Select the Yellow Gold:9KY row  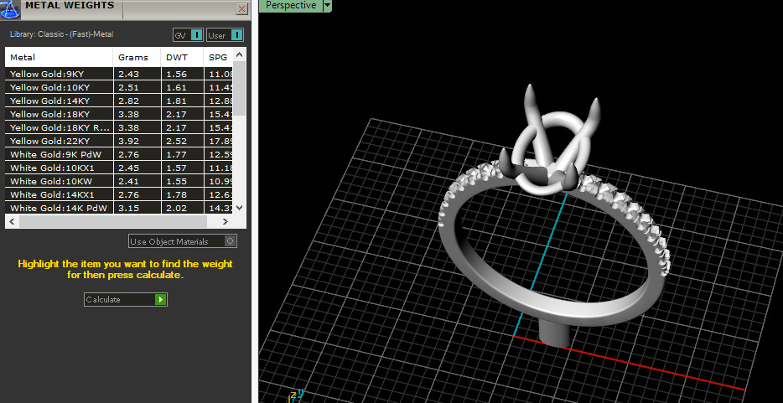[x=119, y=74]
